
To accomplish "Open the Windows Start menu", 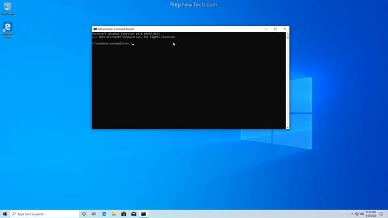I will click(5, 214).
